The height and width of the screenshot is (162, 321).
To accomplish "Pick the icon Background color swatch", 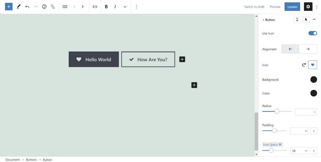I will point(313,79).
